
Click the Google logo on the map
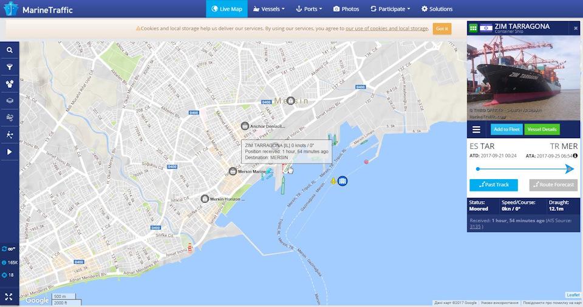(x=37, y=300)
